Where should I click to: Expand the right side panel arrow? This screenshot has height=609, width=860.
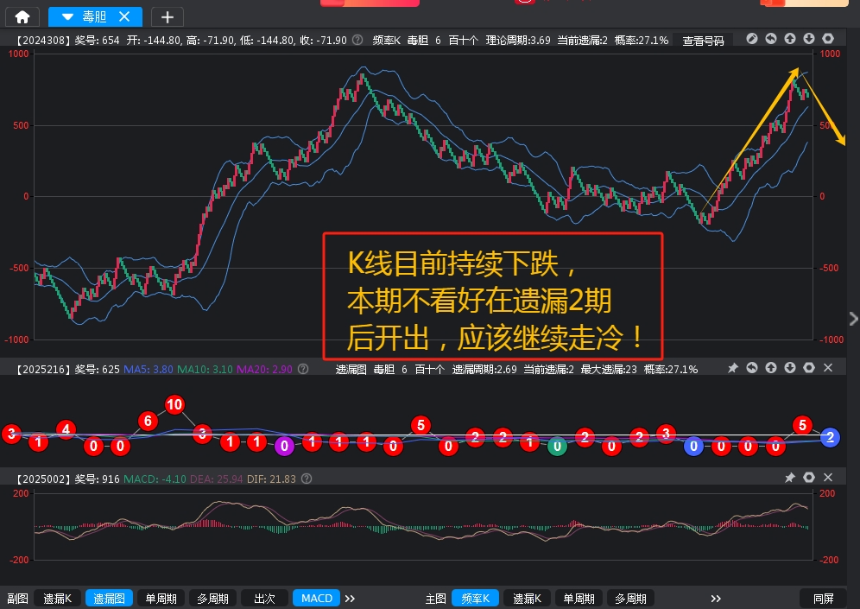click(853, 319)
